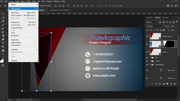The image size is (180, 101).
Task: Open the Opacity 100% dropdown arrow
Action: pos(176,26)
